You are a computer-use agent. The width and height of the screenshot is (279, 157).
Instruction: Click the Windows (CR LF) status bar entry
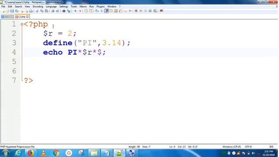[231, 147]
